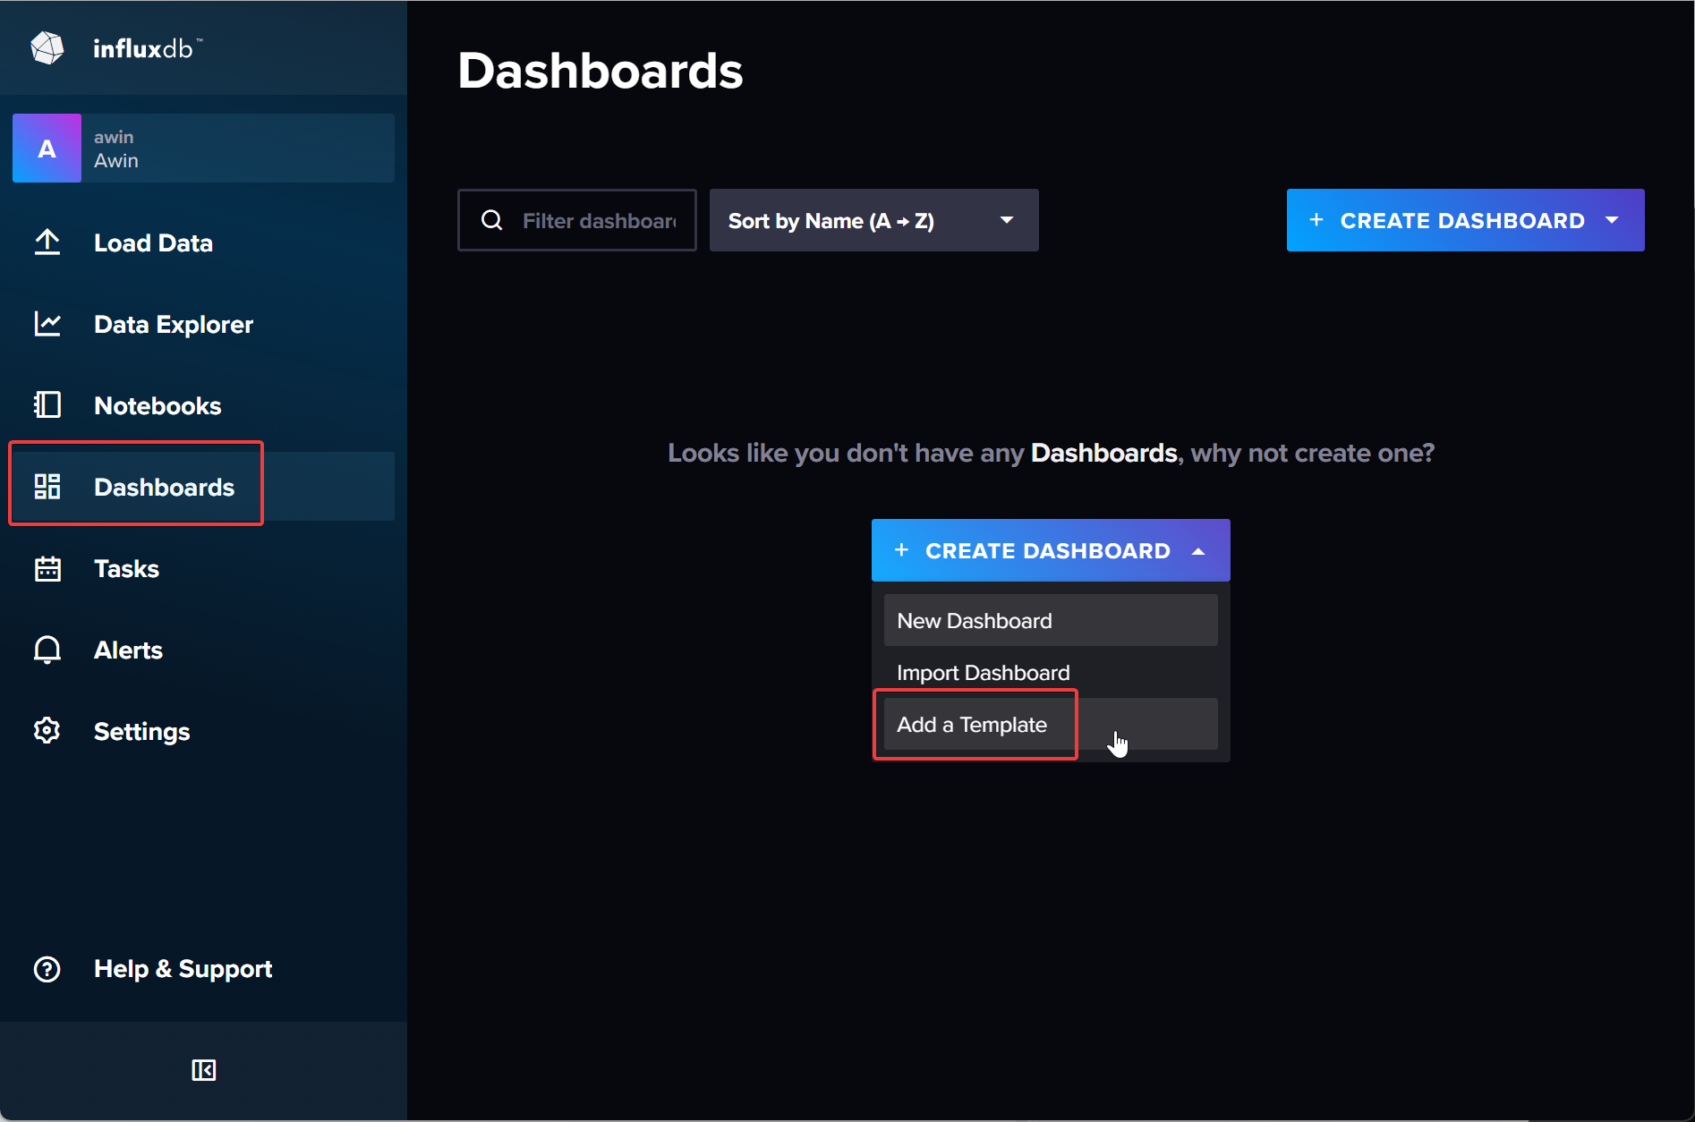
Task: Click the InfluxDB logo icon
Action: (47, 48)
